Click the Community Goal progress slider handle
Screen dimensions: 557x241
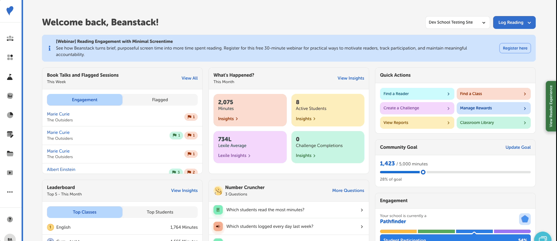pos(423,172)
